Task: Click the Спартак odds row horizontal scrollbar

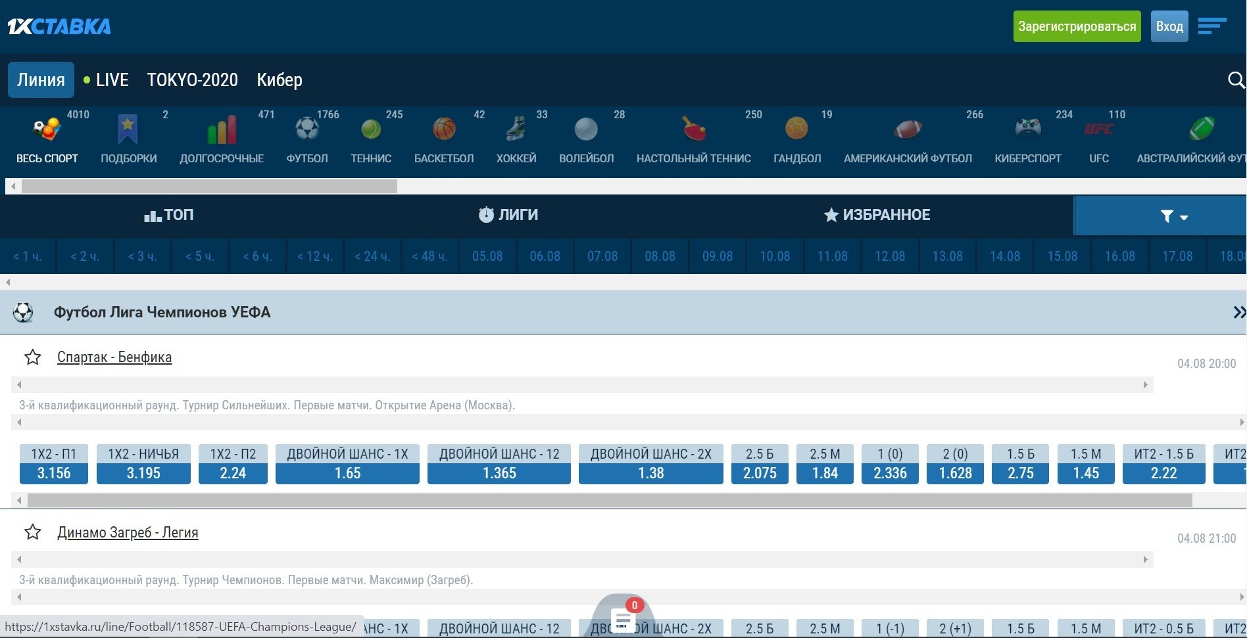Action: click(610, 501)
